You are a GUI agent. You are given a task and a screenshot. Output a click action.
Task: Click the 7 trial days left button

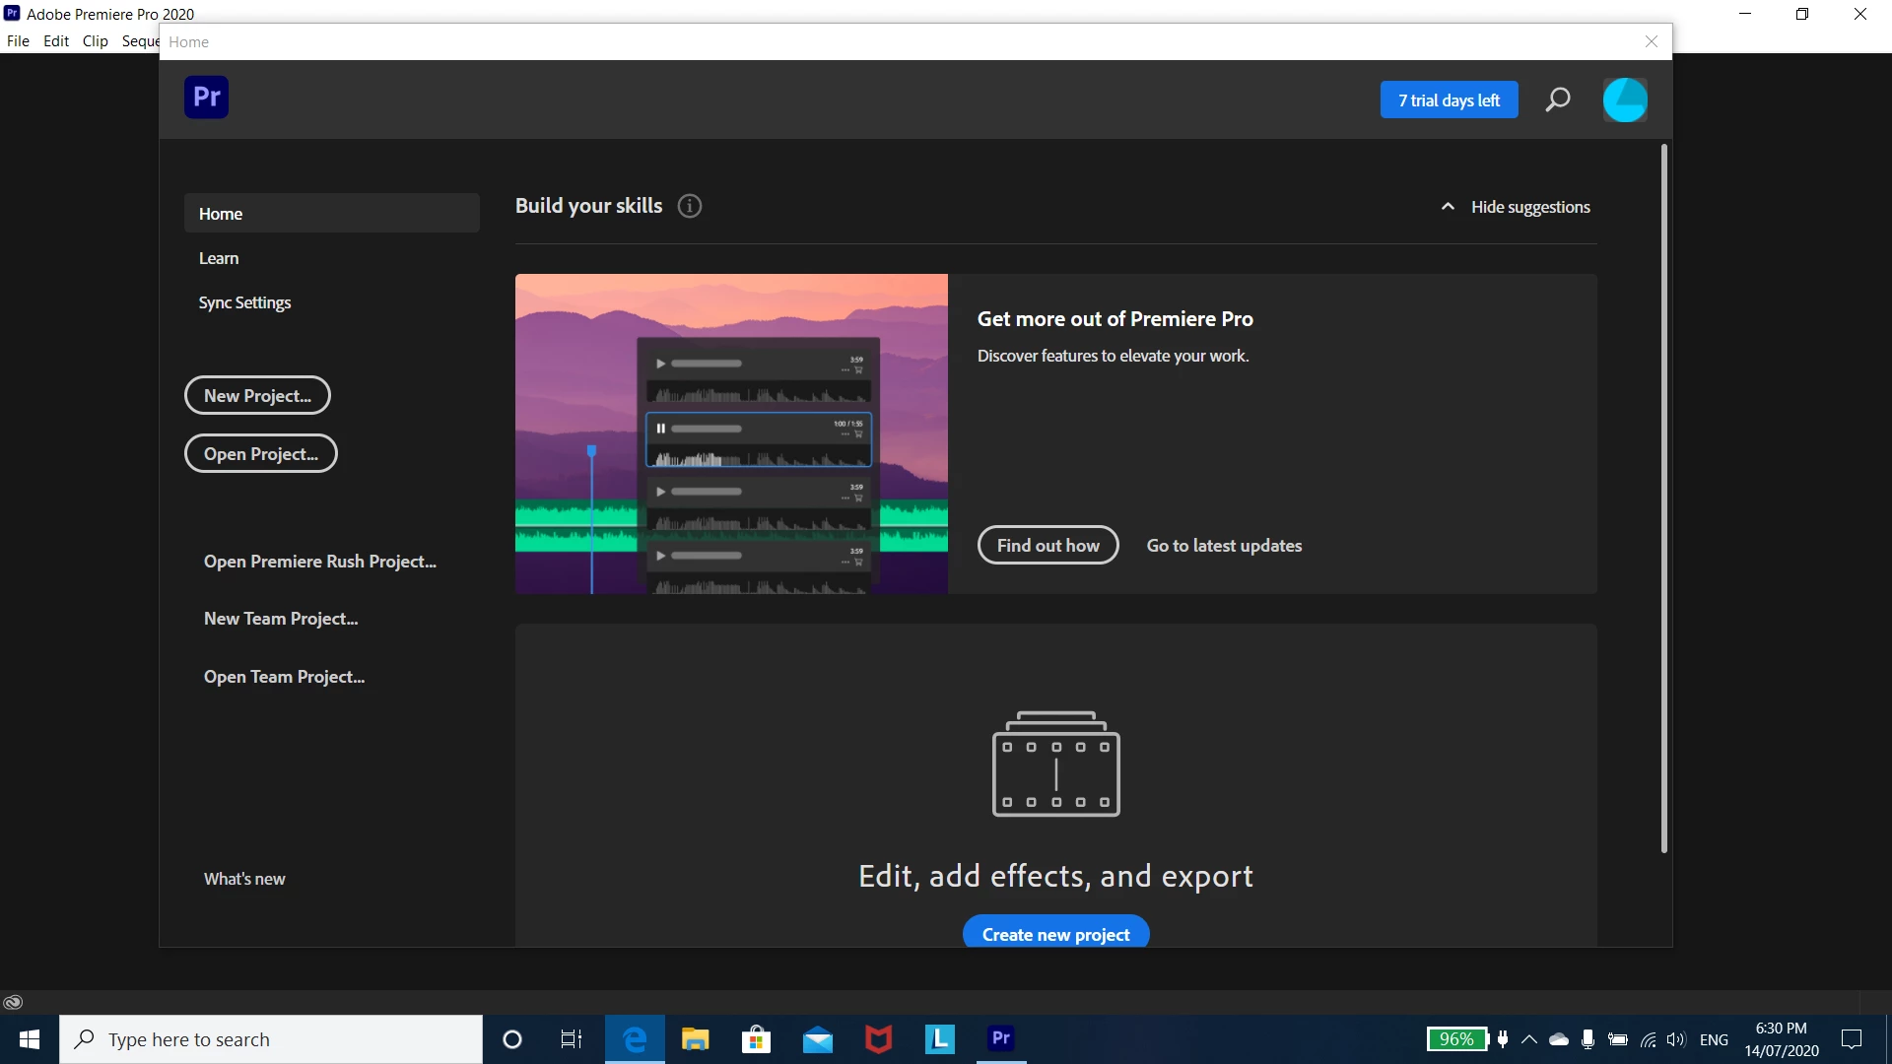point(1449,100)
